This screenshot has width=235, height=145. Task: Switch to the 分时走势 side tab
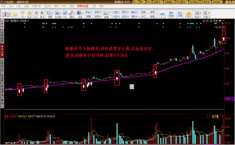2,36
